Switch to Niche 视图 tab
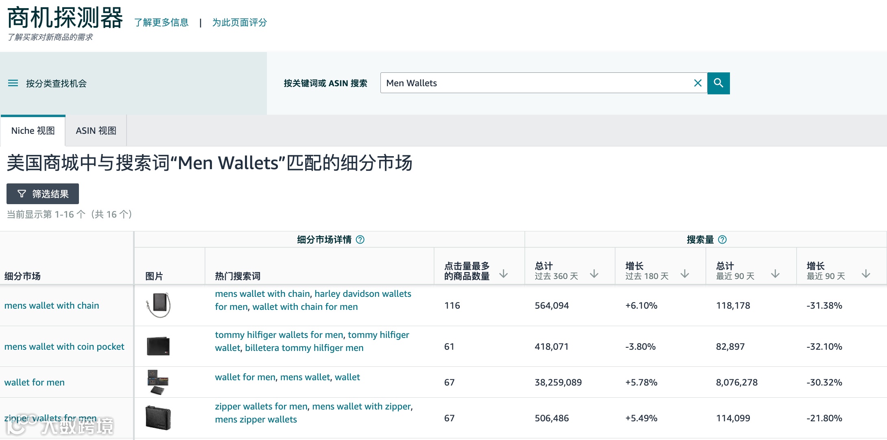The width and height of the screenshot is (887, 440). pyautogui.click(x=33, y=131)
